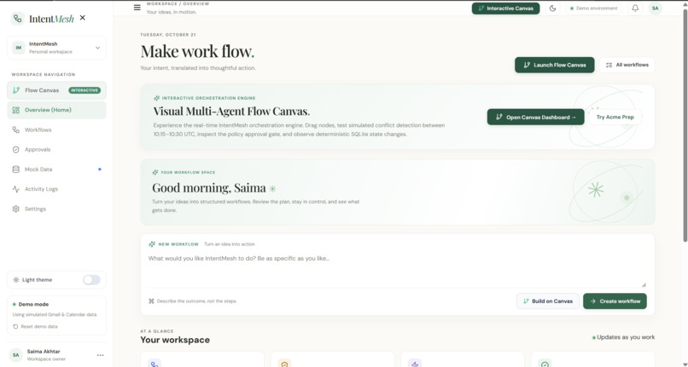The width and height of the screenshot is (688, 367).
Task: Focus the new workflow description text area
Action: pyautogui.click(x=397, y=269)
